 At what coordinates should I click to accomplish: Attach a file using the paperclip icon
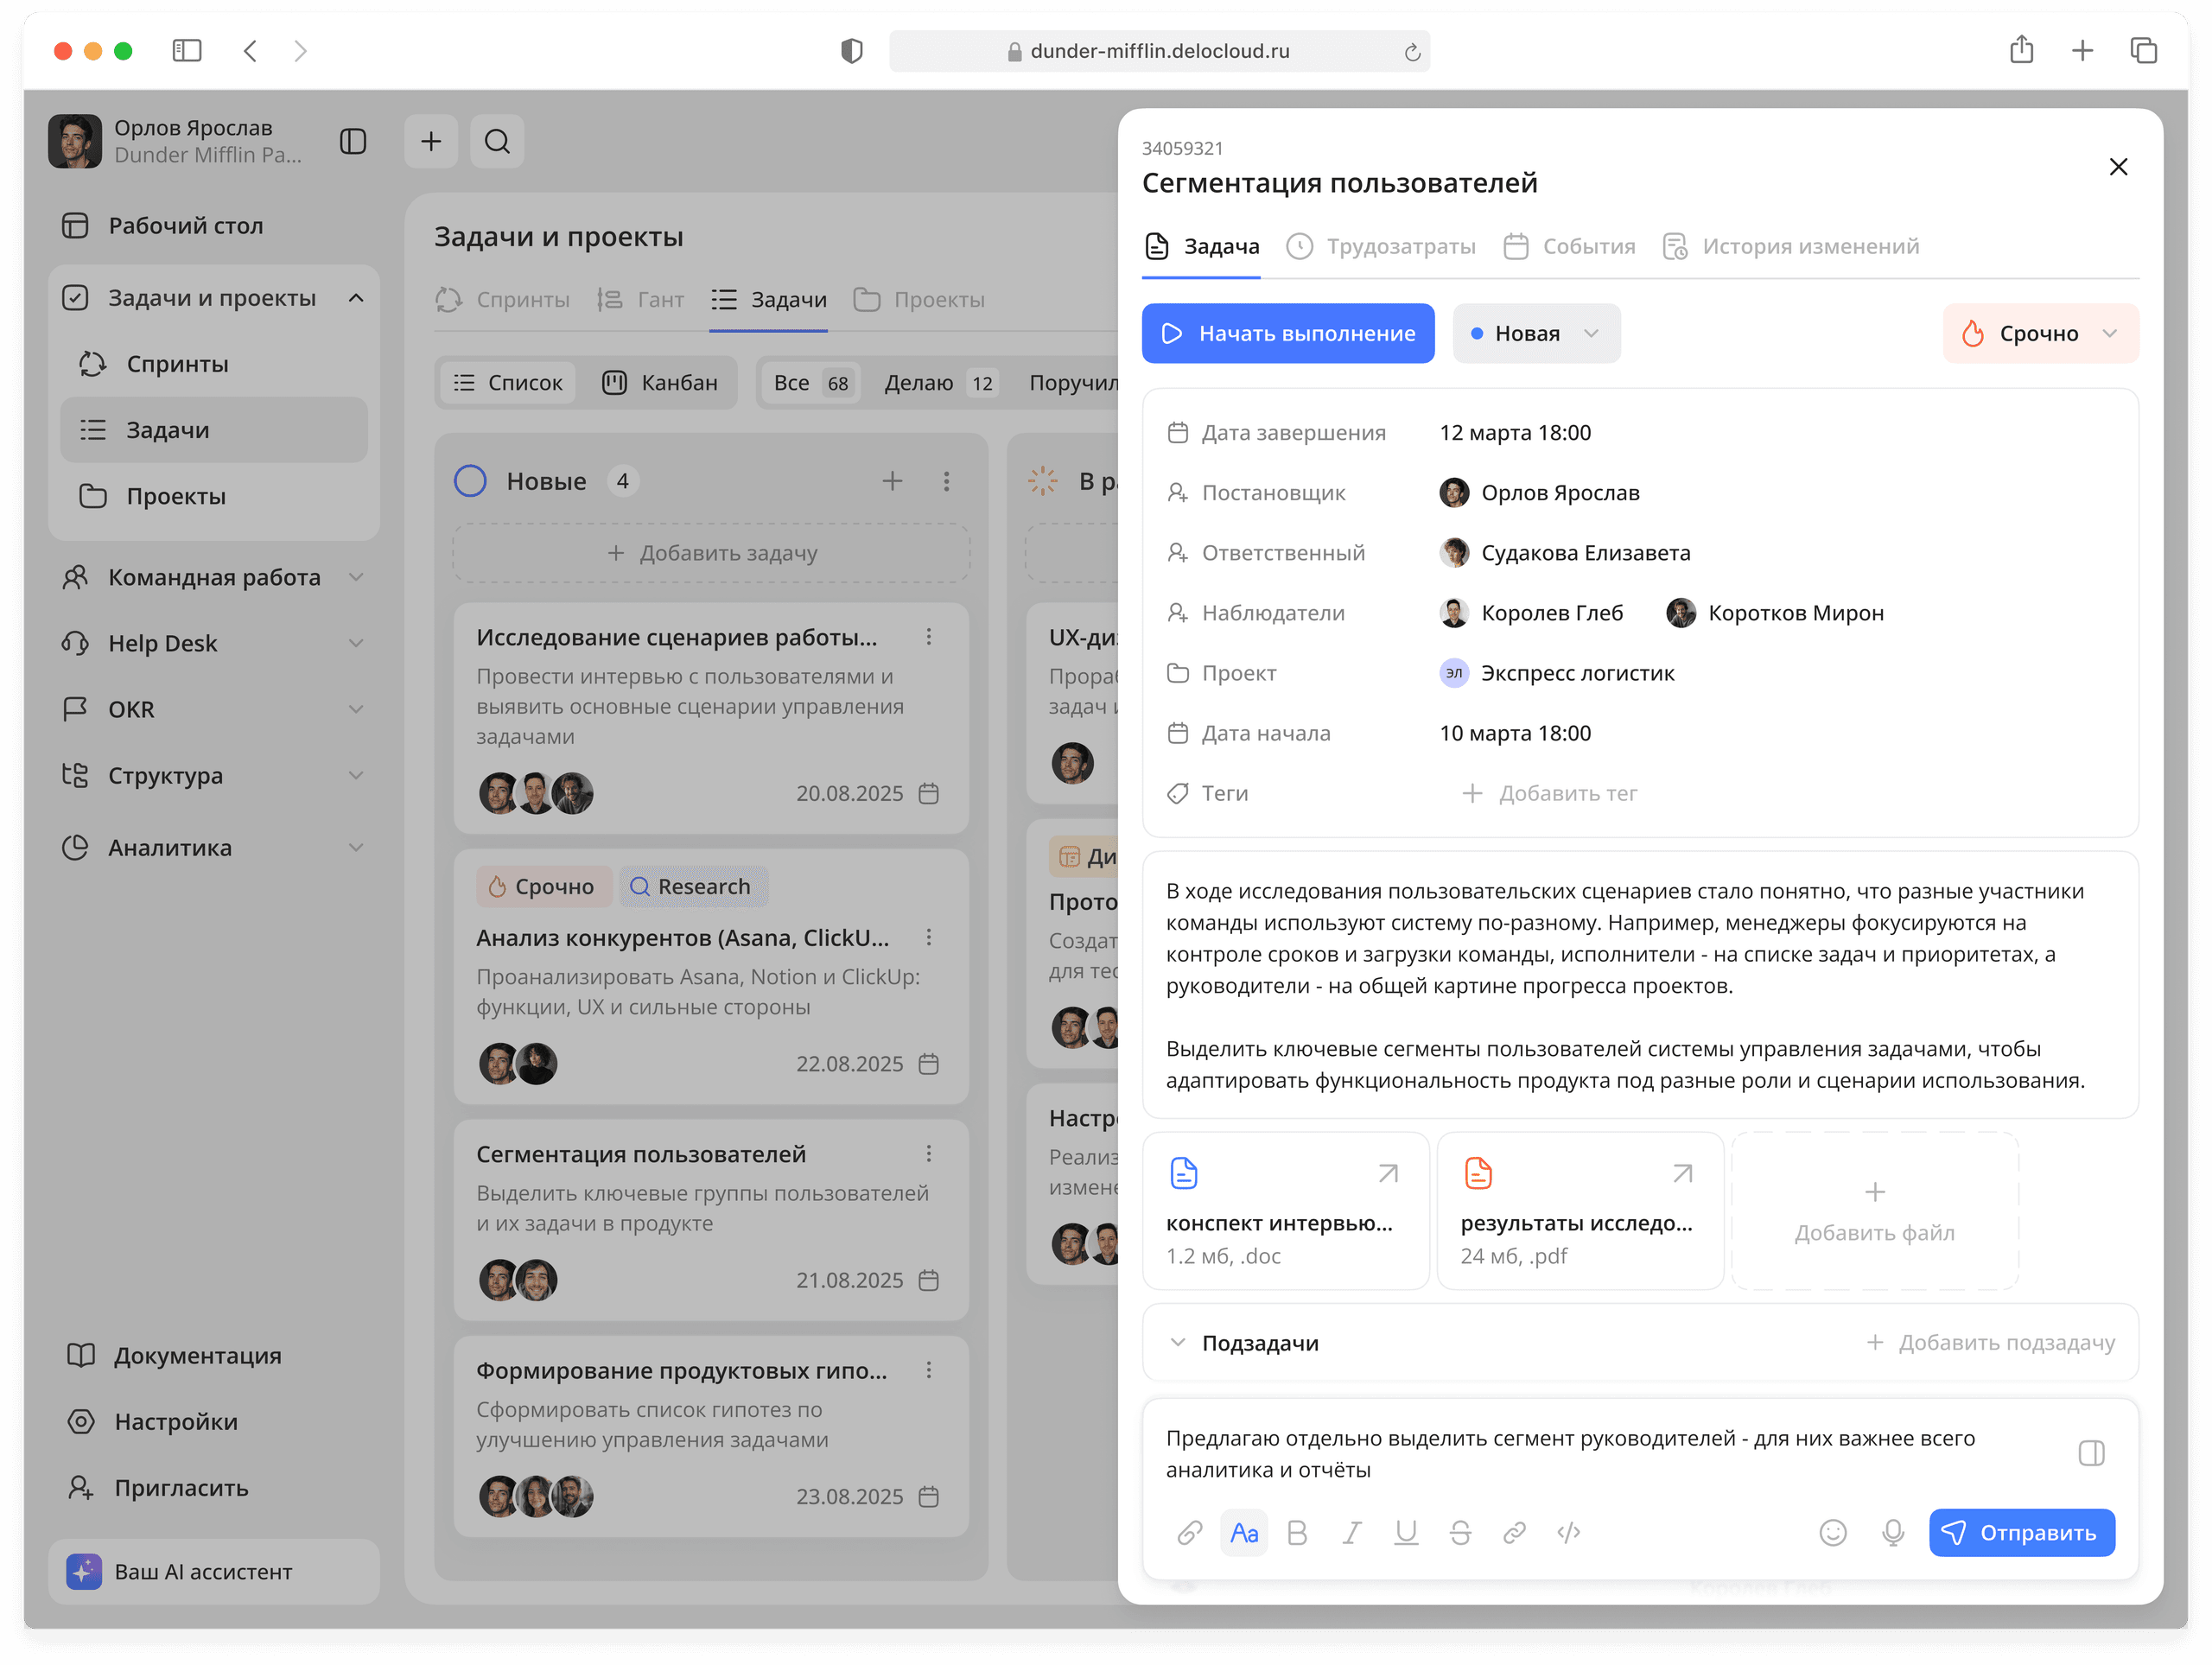tap(1189, 1532)
